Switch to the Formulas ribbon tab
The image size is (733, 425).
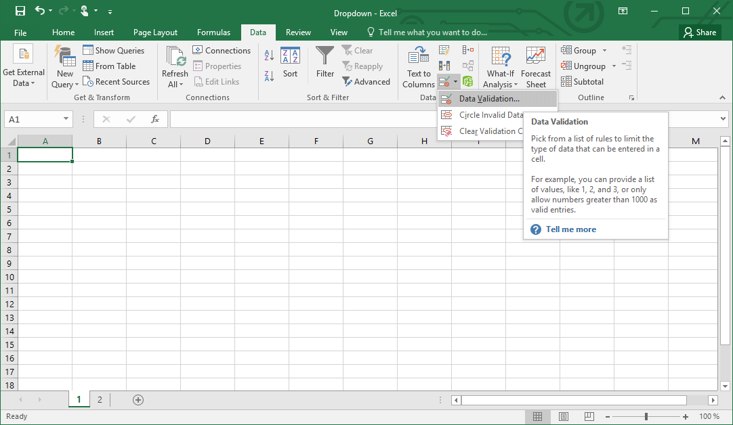[213, 32]
